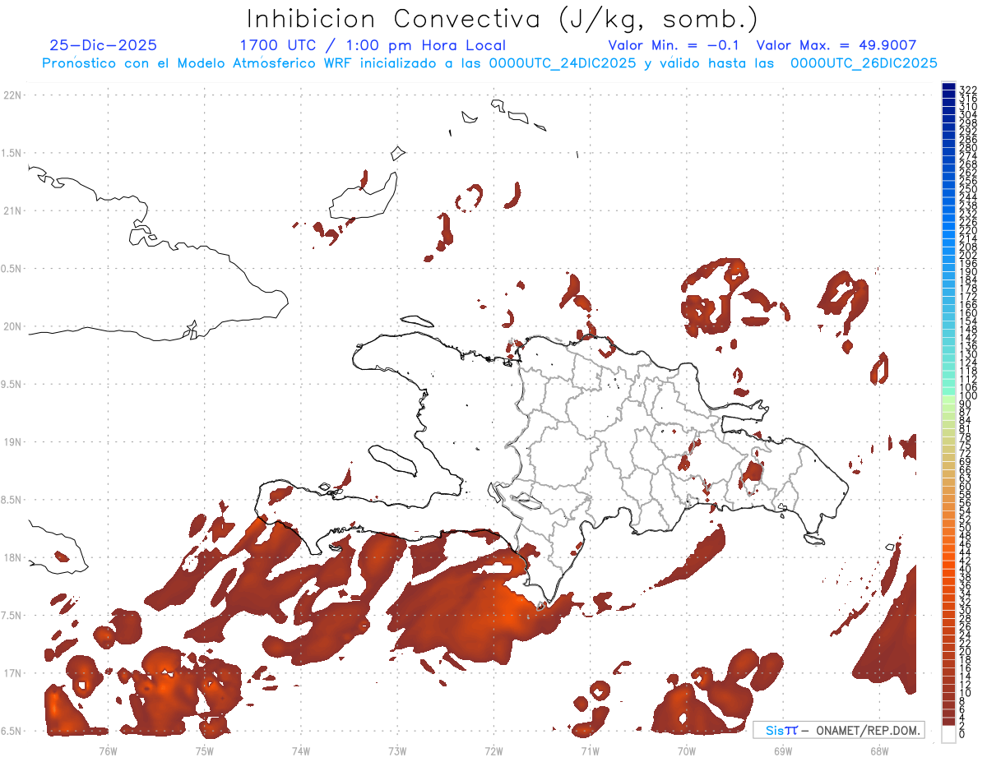Viewport: 987px width, 762px height.
Task: Click the '322' value at the colorbar top
Action: point(968,89)
